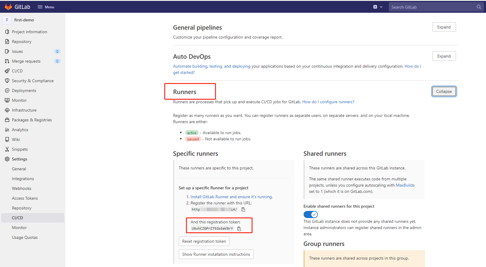
Task: Copy the runner registration URL
Action: click(243, 210)
